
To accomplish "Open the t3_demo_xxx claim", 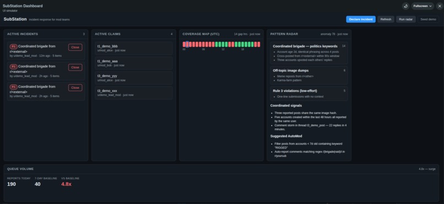I will [x=134, y=93].
